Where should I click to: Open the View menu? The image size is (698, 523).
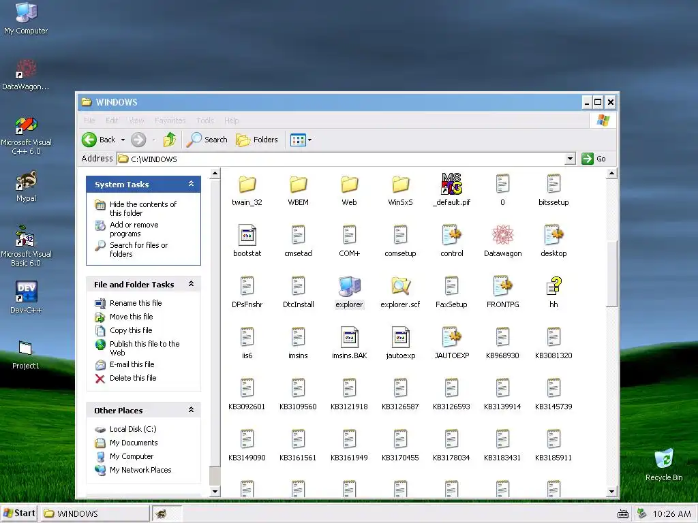(136, 121)
